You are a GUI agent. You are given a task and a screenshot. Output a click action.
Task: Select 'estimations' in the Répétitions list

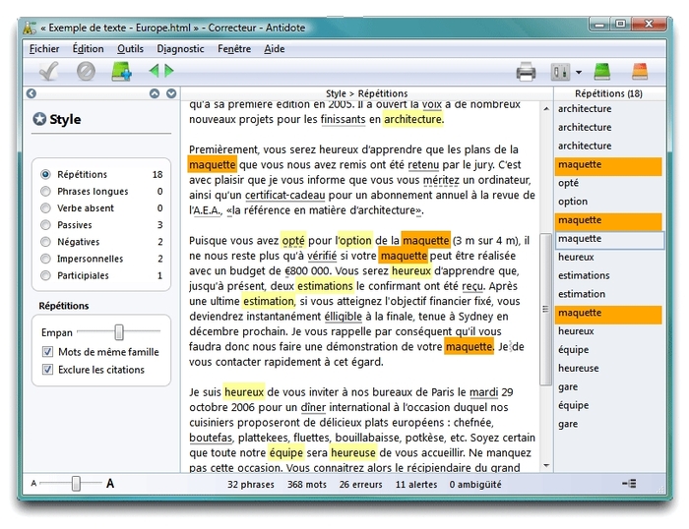point(584,275)
